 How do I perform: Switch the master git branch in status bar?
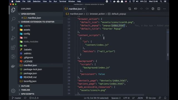click(x=16, y=98)
